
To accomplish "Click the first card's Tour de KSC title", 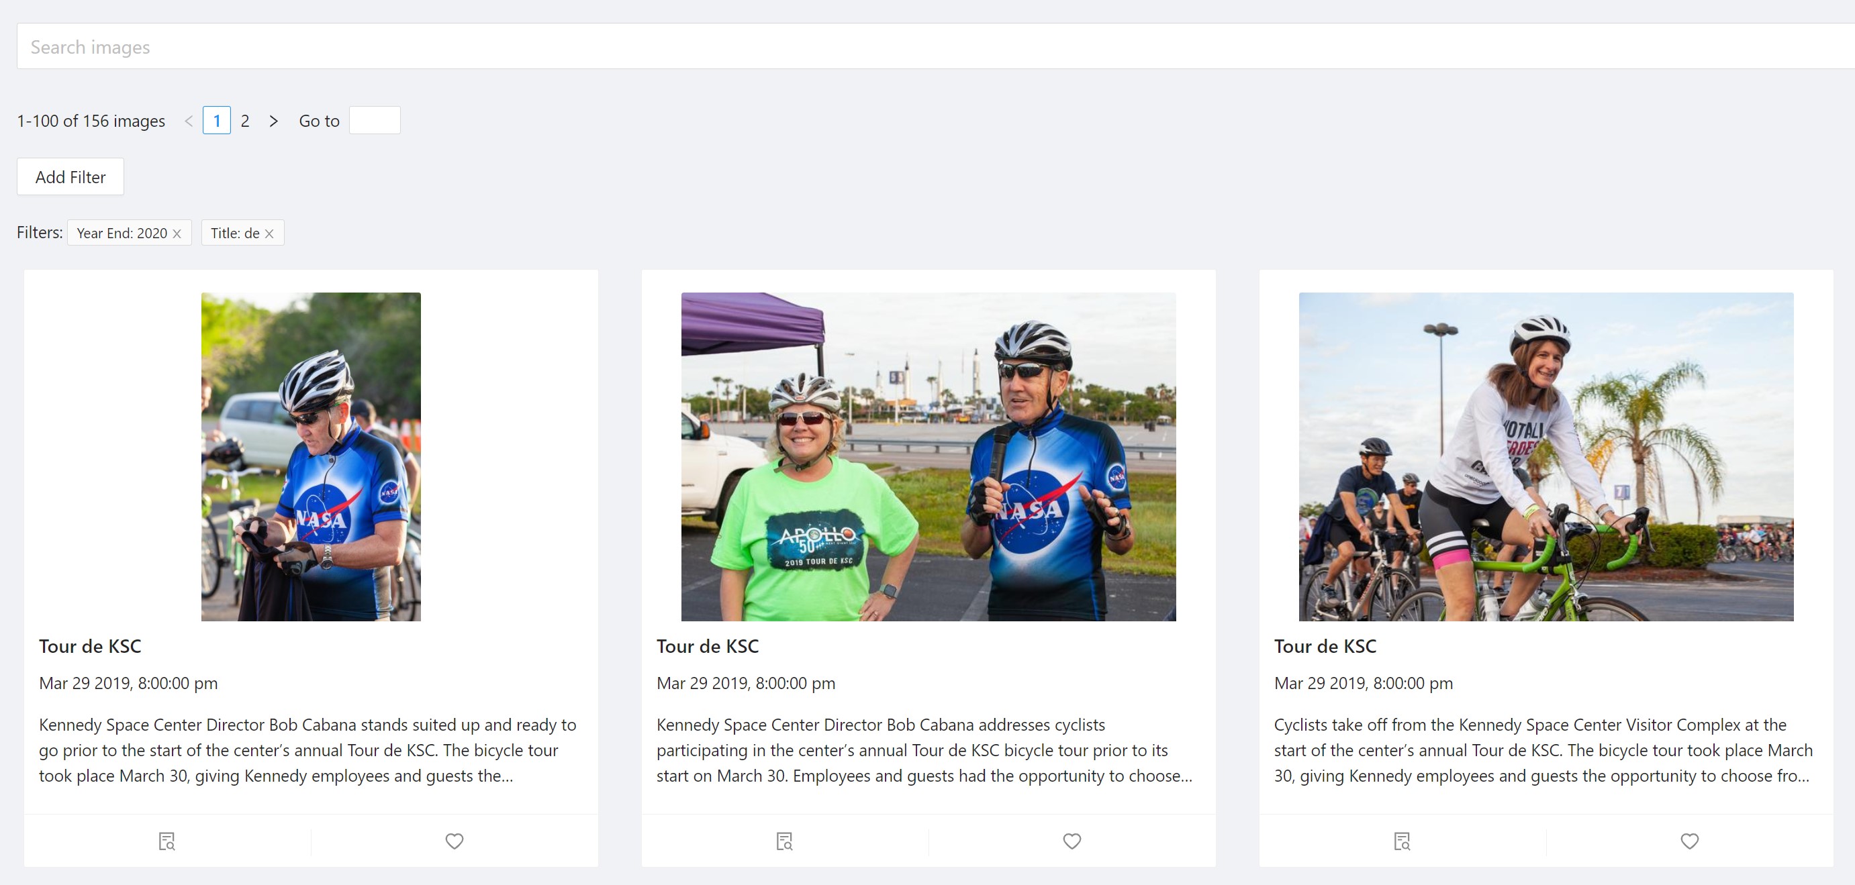I will 90,646.
